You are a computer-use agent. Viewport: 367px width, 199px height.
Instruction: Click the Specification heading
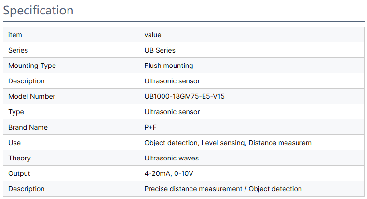pyautogui.click(x=39, y=10)
